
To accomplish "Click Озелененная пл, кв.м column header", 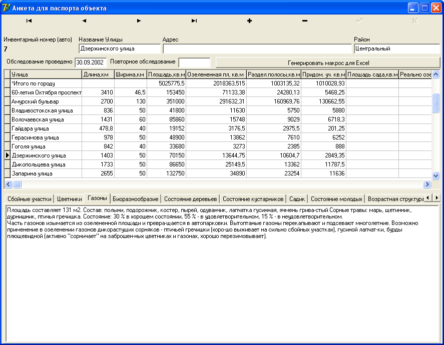I will click(x=216, y=74).
